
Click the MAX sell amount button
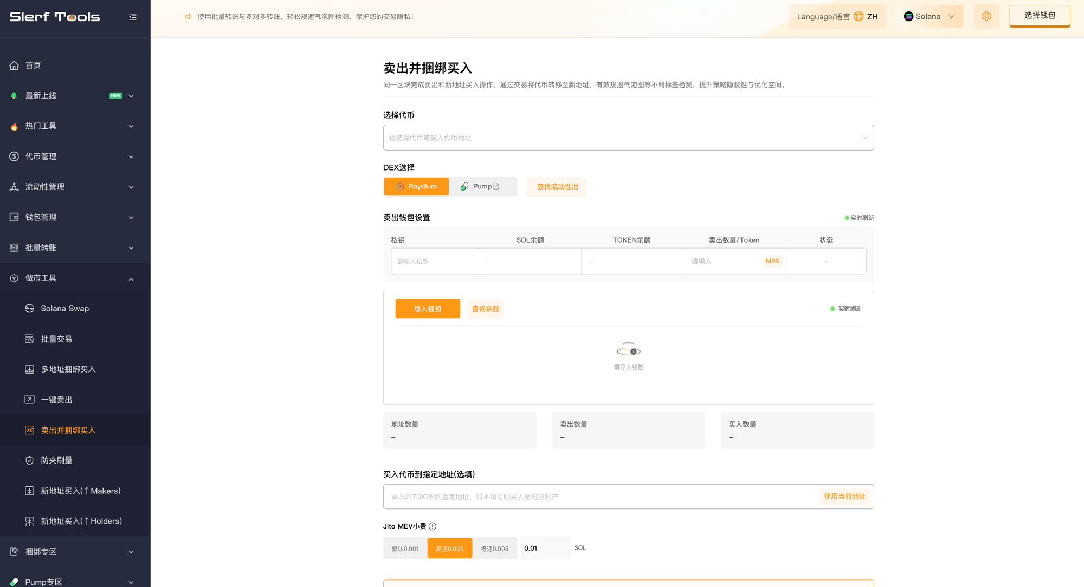tap(772, 261)
